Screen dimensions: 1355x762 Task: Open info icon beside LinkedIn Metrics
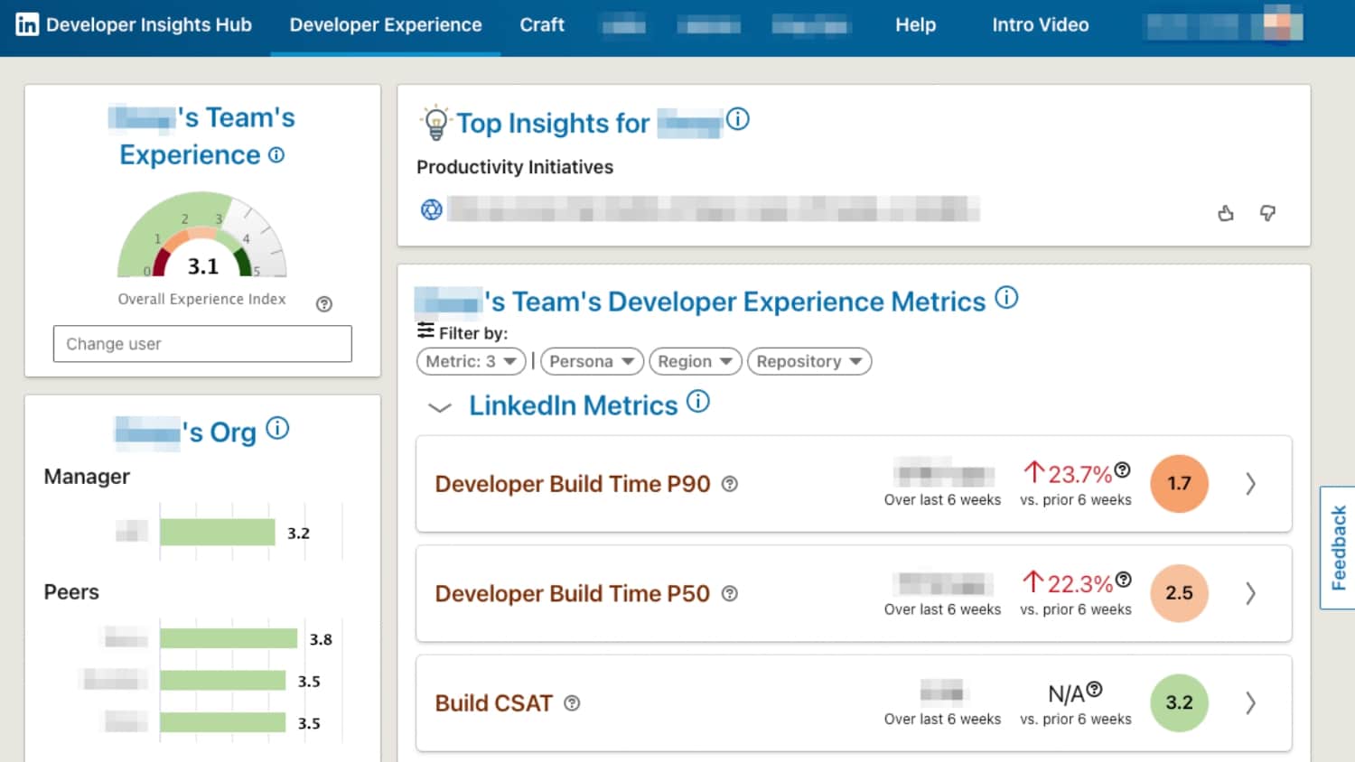[698, 401]
